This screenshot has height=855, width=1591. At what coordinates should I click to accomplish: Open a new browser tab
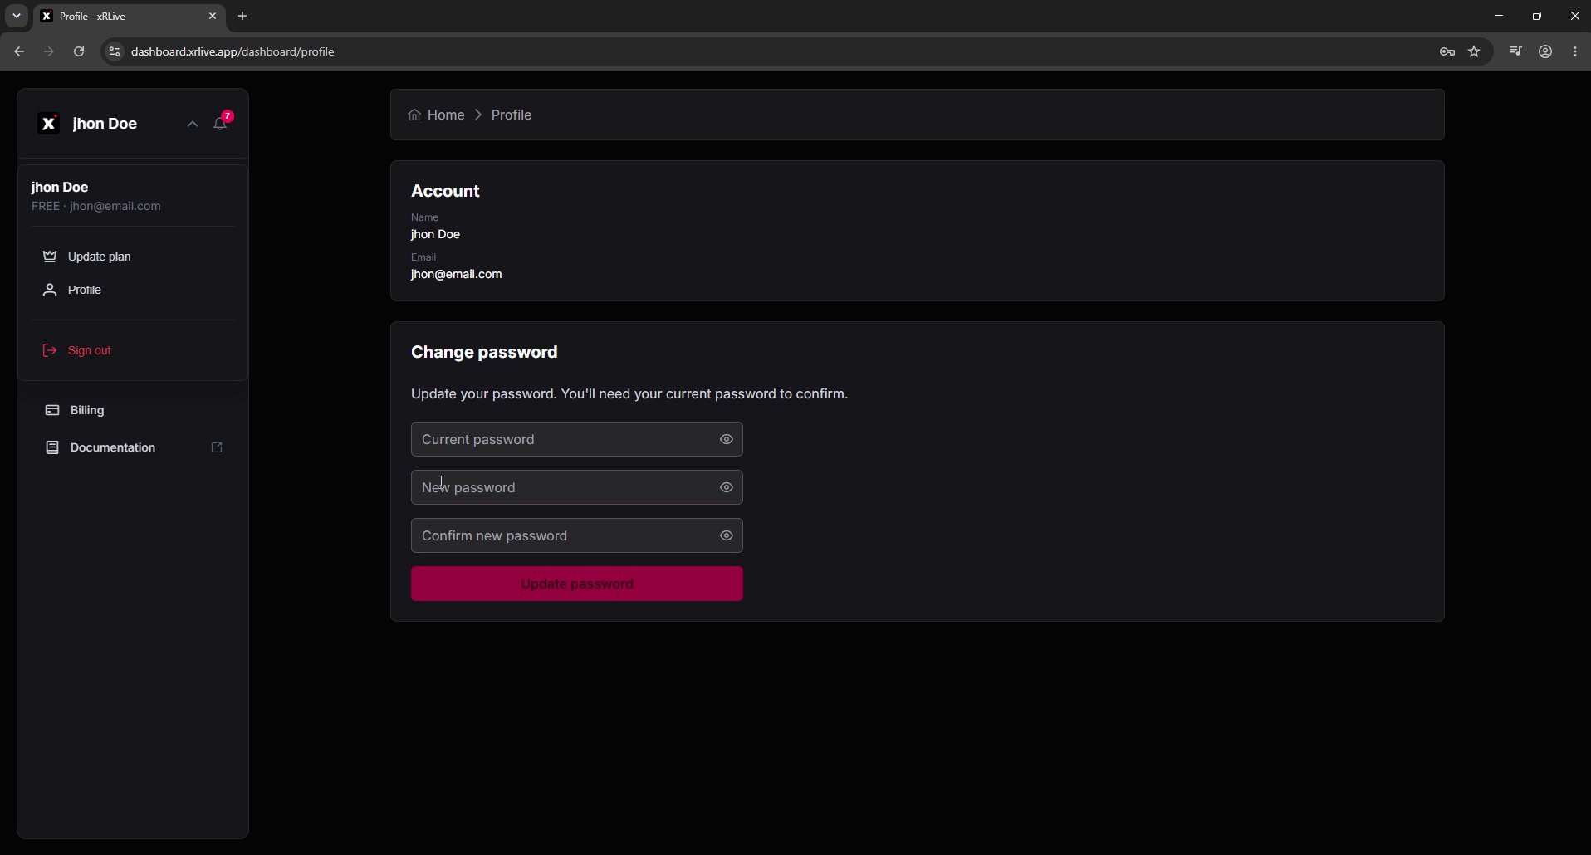coord(242,16)
